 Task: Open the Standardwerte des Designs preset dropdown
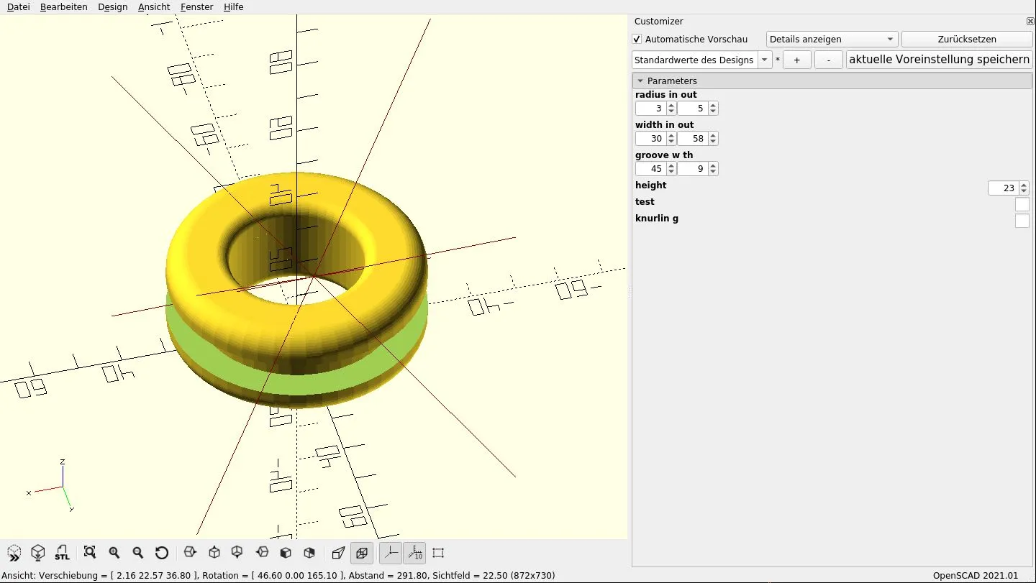(701, 60)
